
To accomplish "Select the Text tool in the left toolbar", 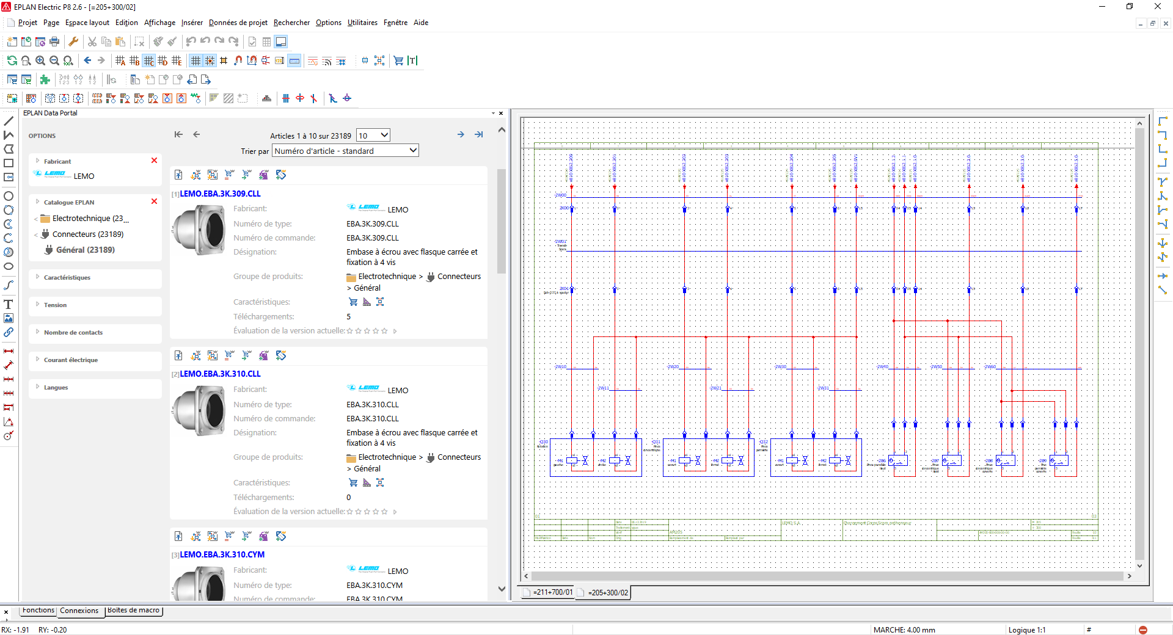I will click(9, 304).
